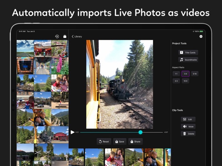
Task: Select the pink flower photo thumbnail
Action: 60,66
